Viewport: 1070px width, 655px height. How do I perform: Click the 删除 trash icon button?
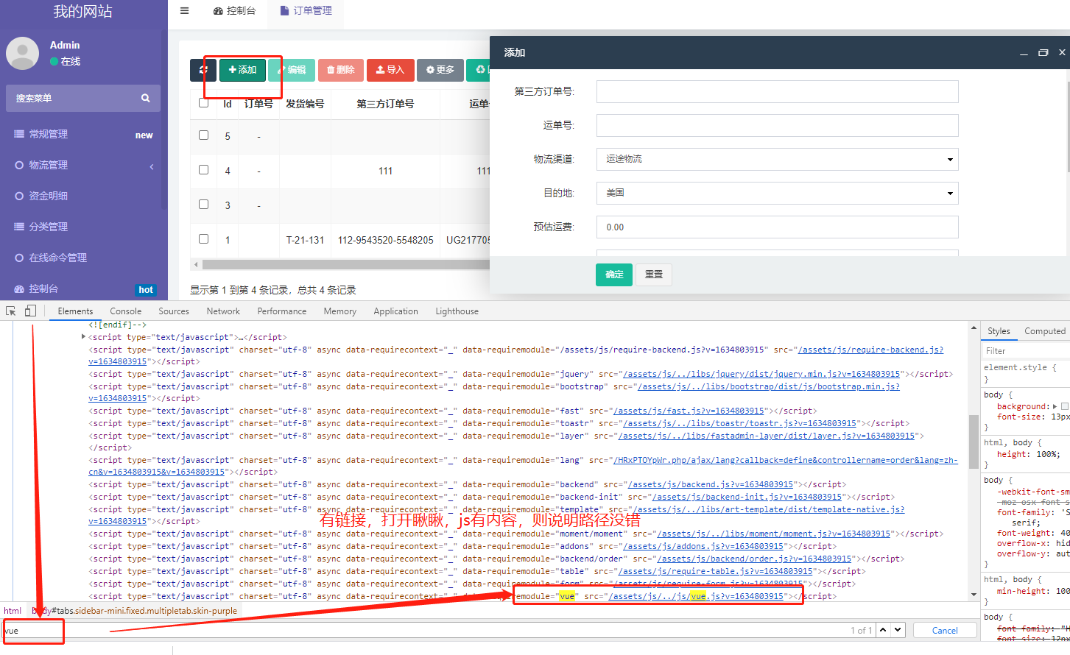(x=340, y=70)
